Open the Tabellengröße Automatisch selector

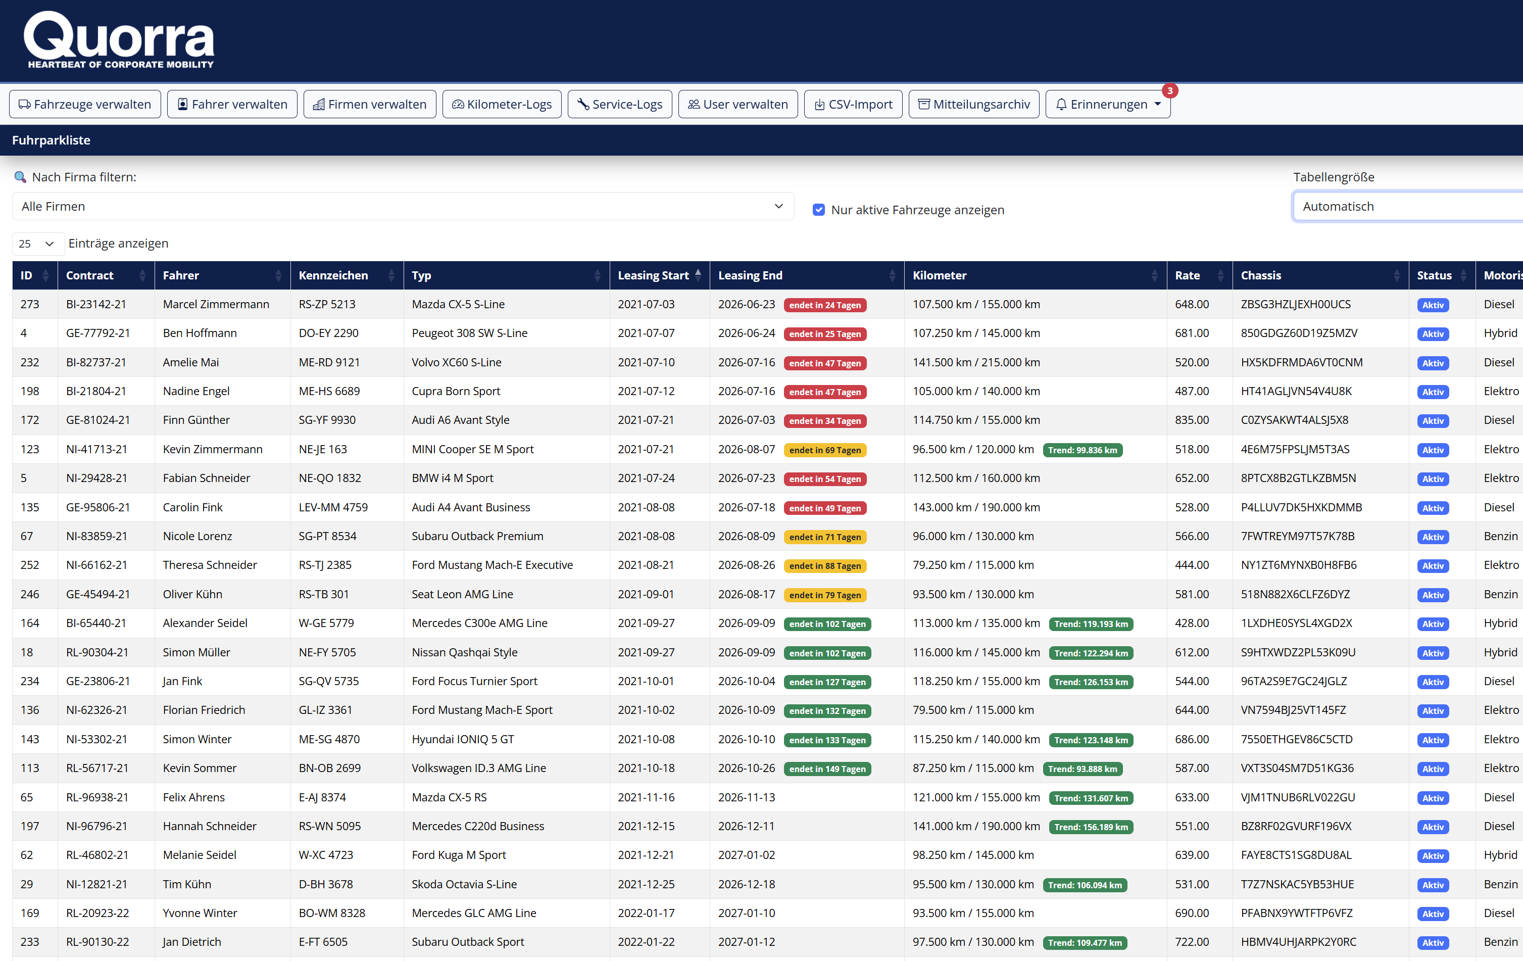coord(1407,206)
